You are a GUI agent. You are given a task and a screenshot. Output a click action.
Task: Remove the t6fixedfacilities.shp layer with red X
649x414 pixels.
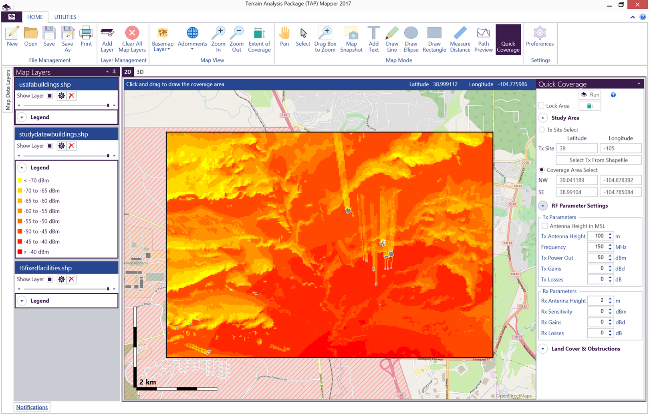pyautogui.click(x=72, y=280)
